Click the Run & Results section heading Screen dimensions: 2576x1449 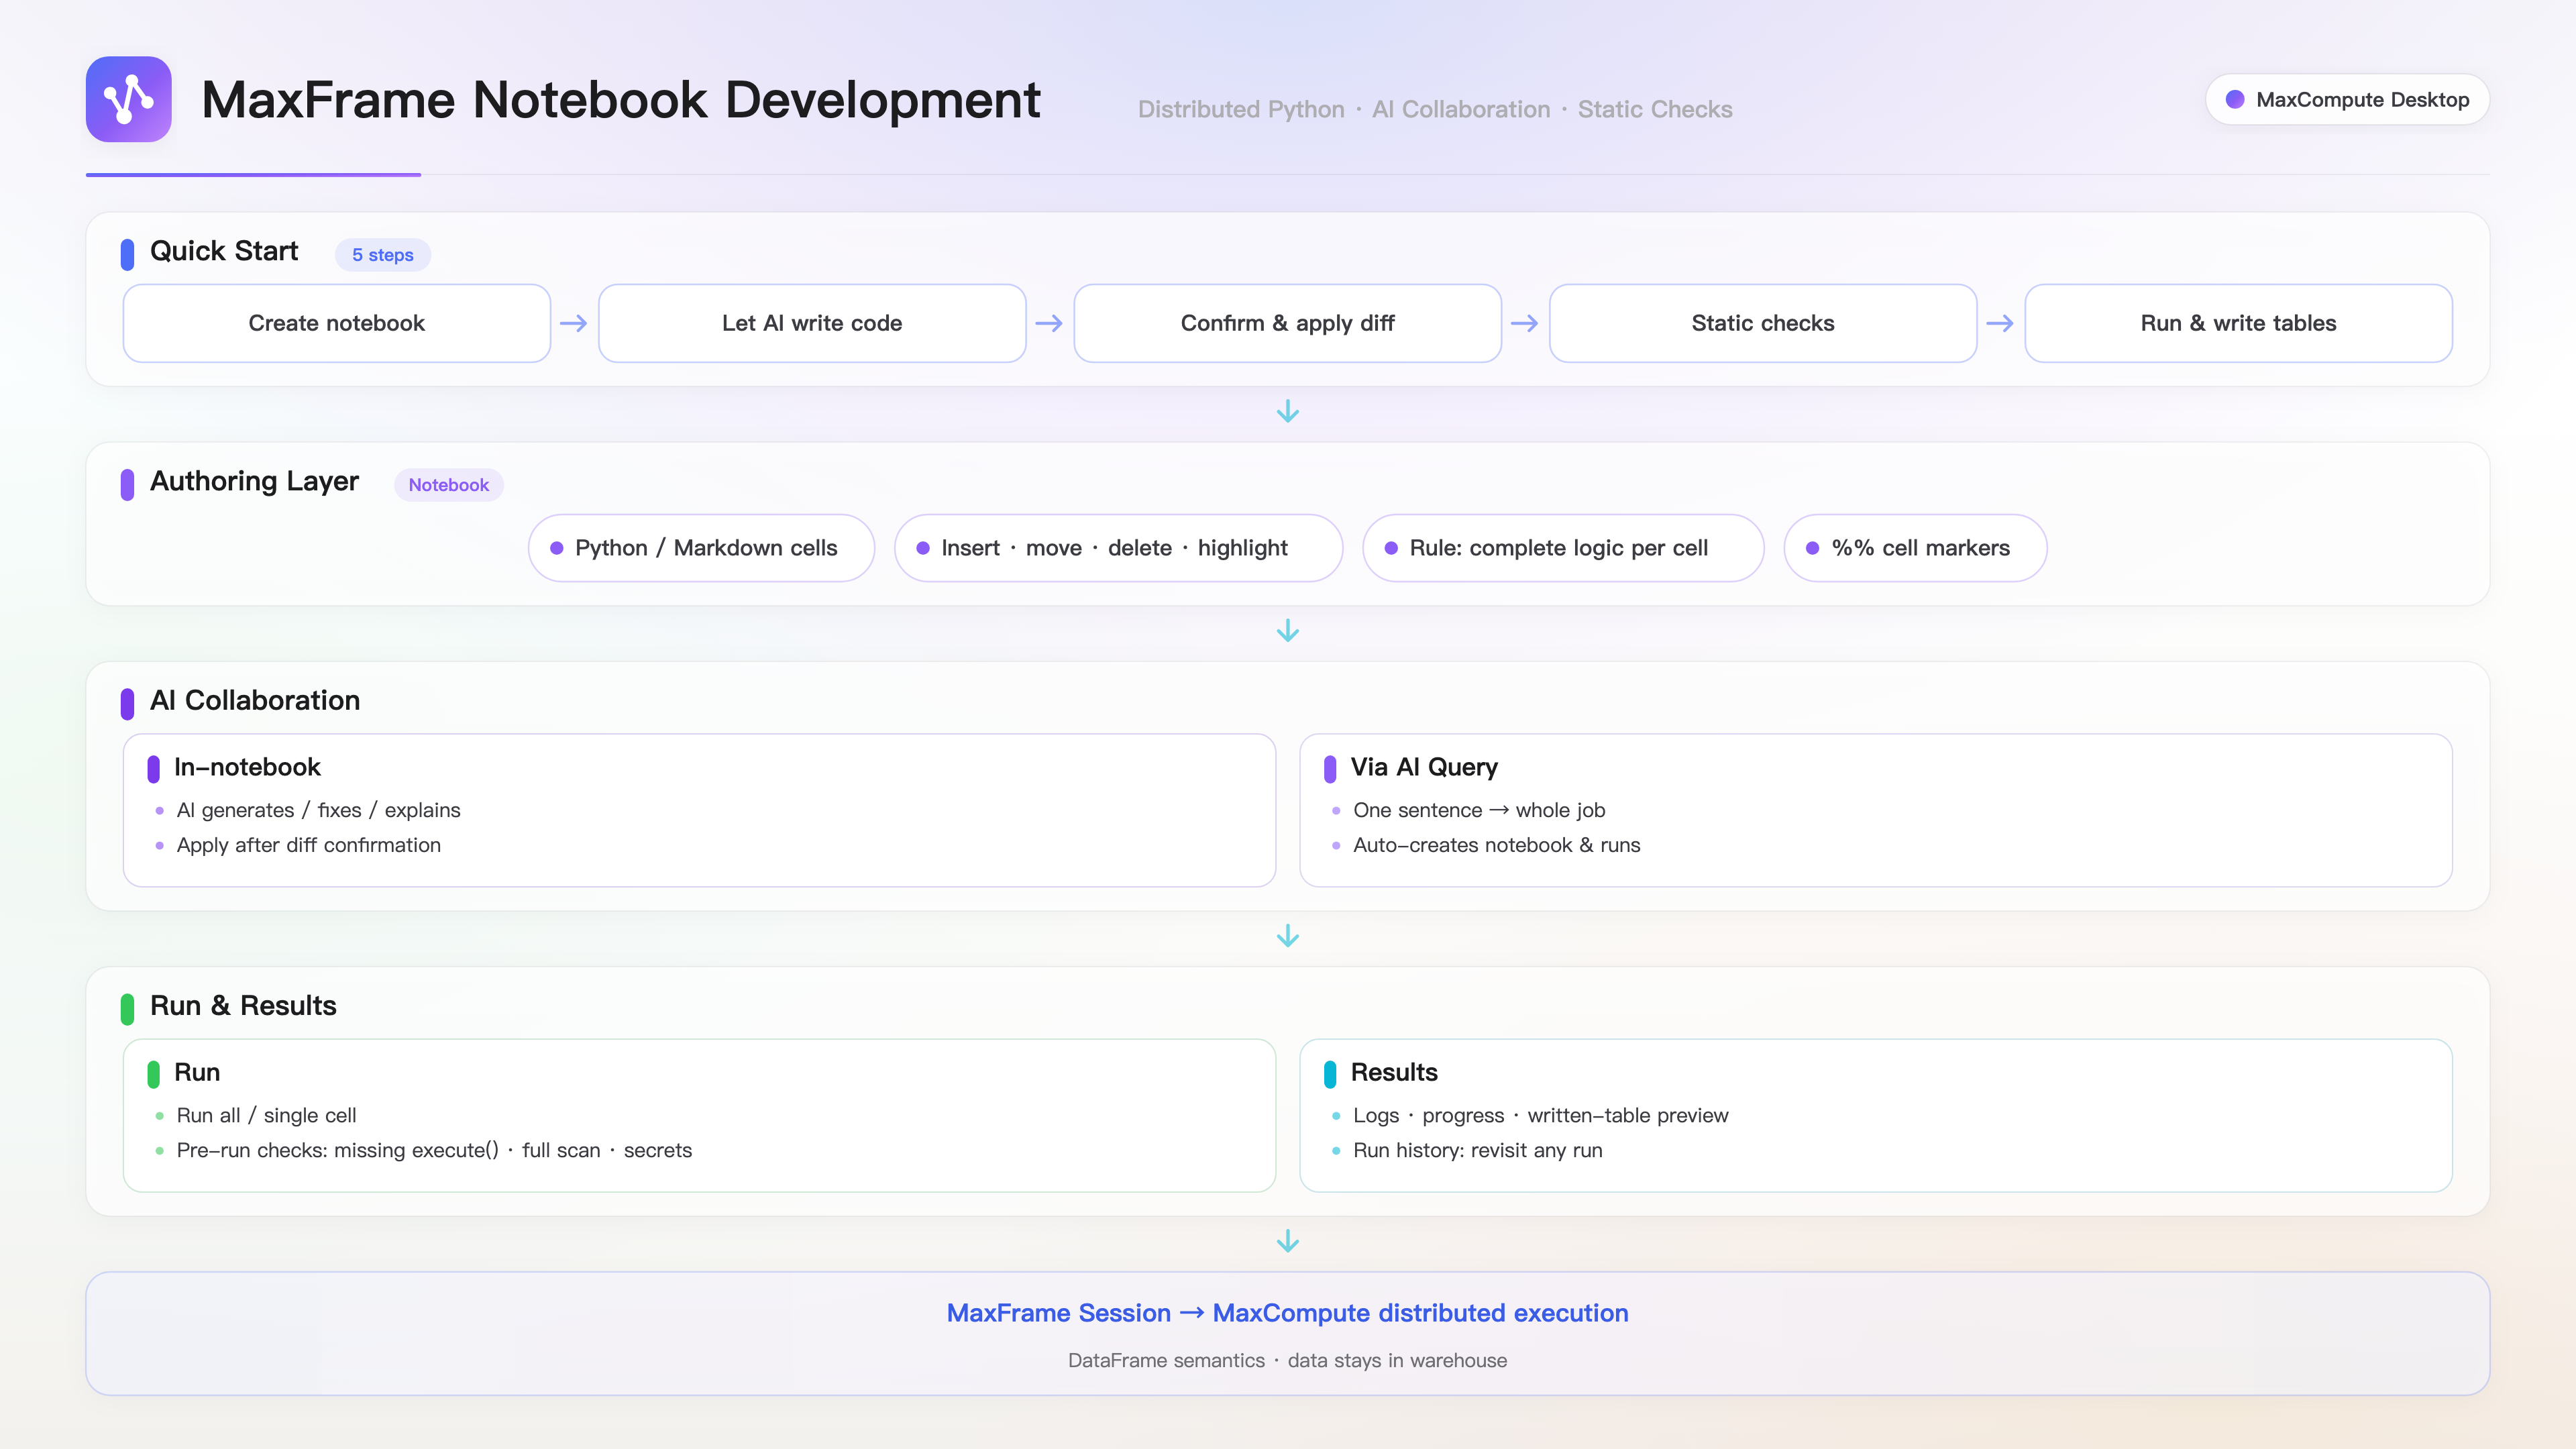pos(243,1005)
